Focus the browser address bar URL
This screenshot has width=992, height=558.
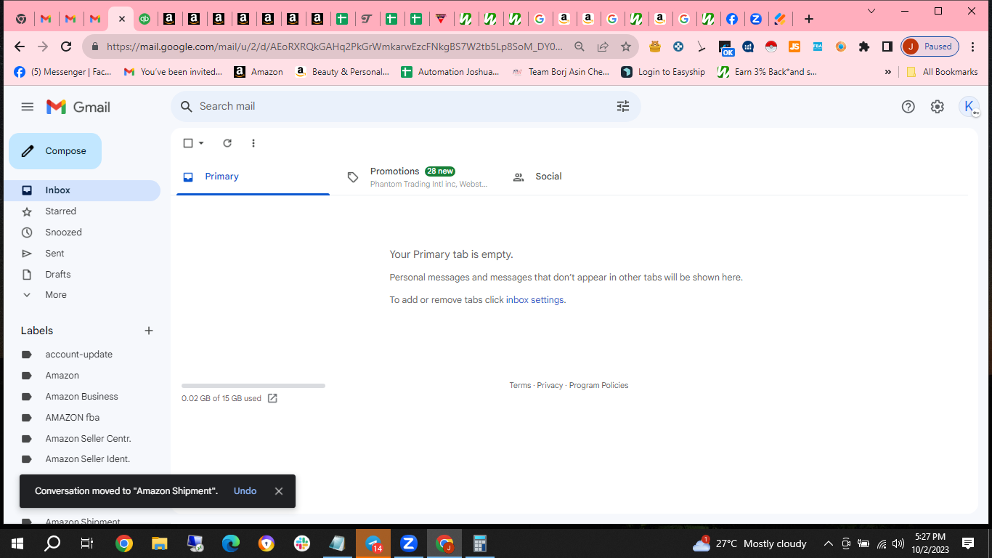[334, 46]
